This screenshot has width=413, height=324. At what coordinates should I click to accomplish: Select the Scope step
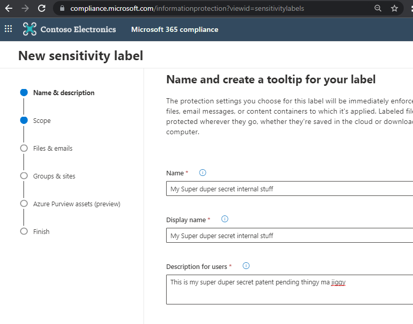42,120
